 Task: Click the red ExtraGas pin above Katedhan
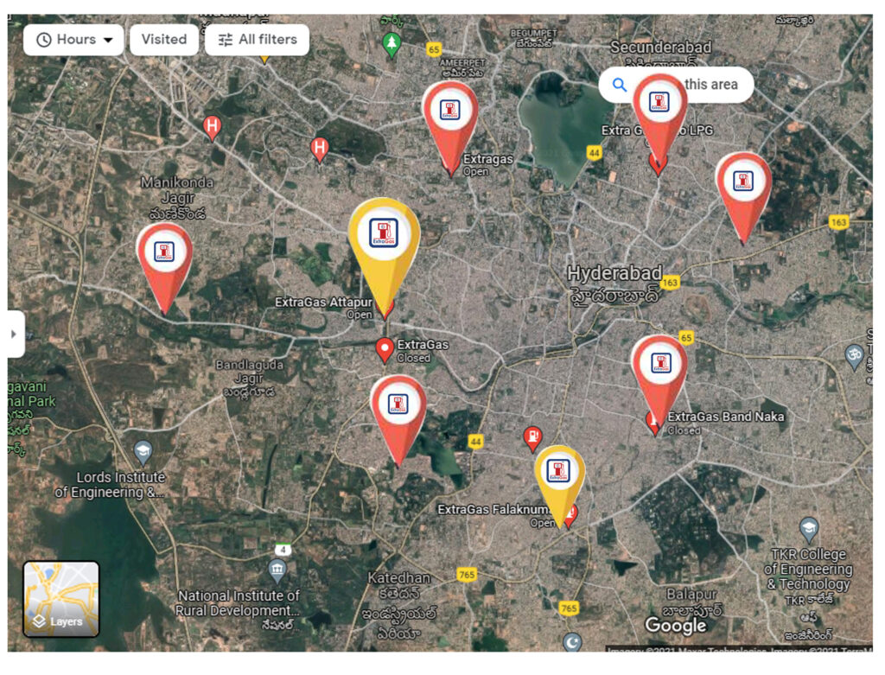click(x=398, y=406)
